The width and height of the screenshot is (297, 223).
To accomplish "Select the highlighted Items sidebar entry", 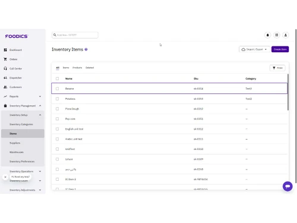I will (23, 134).
